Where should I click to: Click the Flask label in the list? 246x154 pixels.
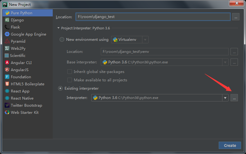click(x=16, y=27)
